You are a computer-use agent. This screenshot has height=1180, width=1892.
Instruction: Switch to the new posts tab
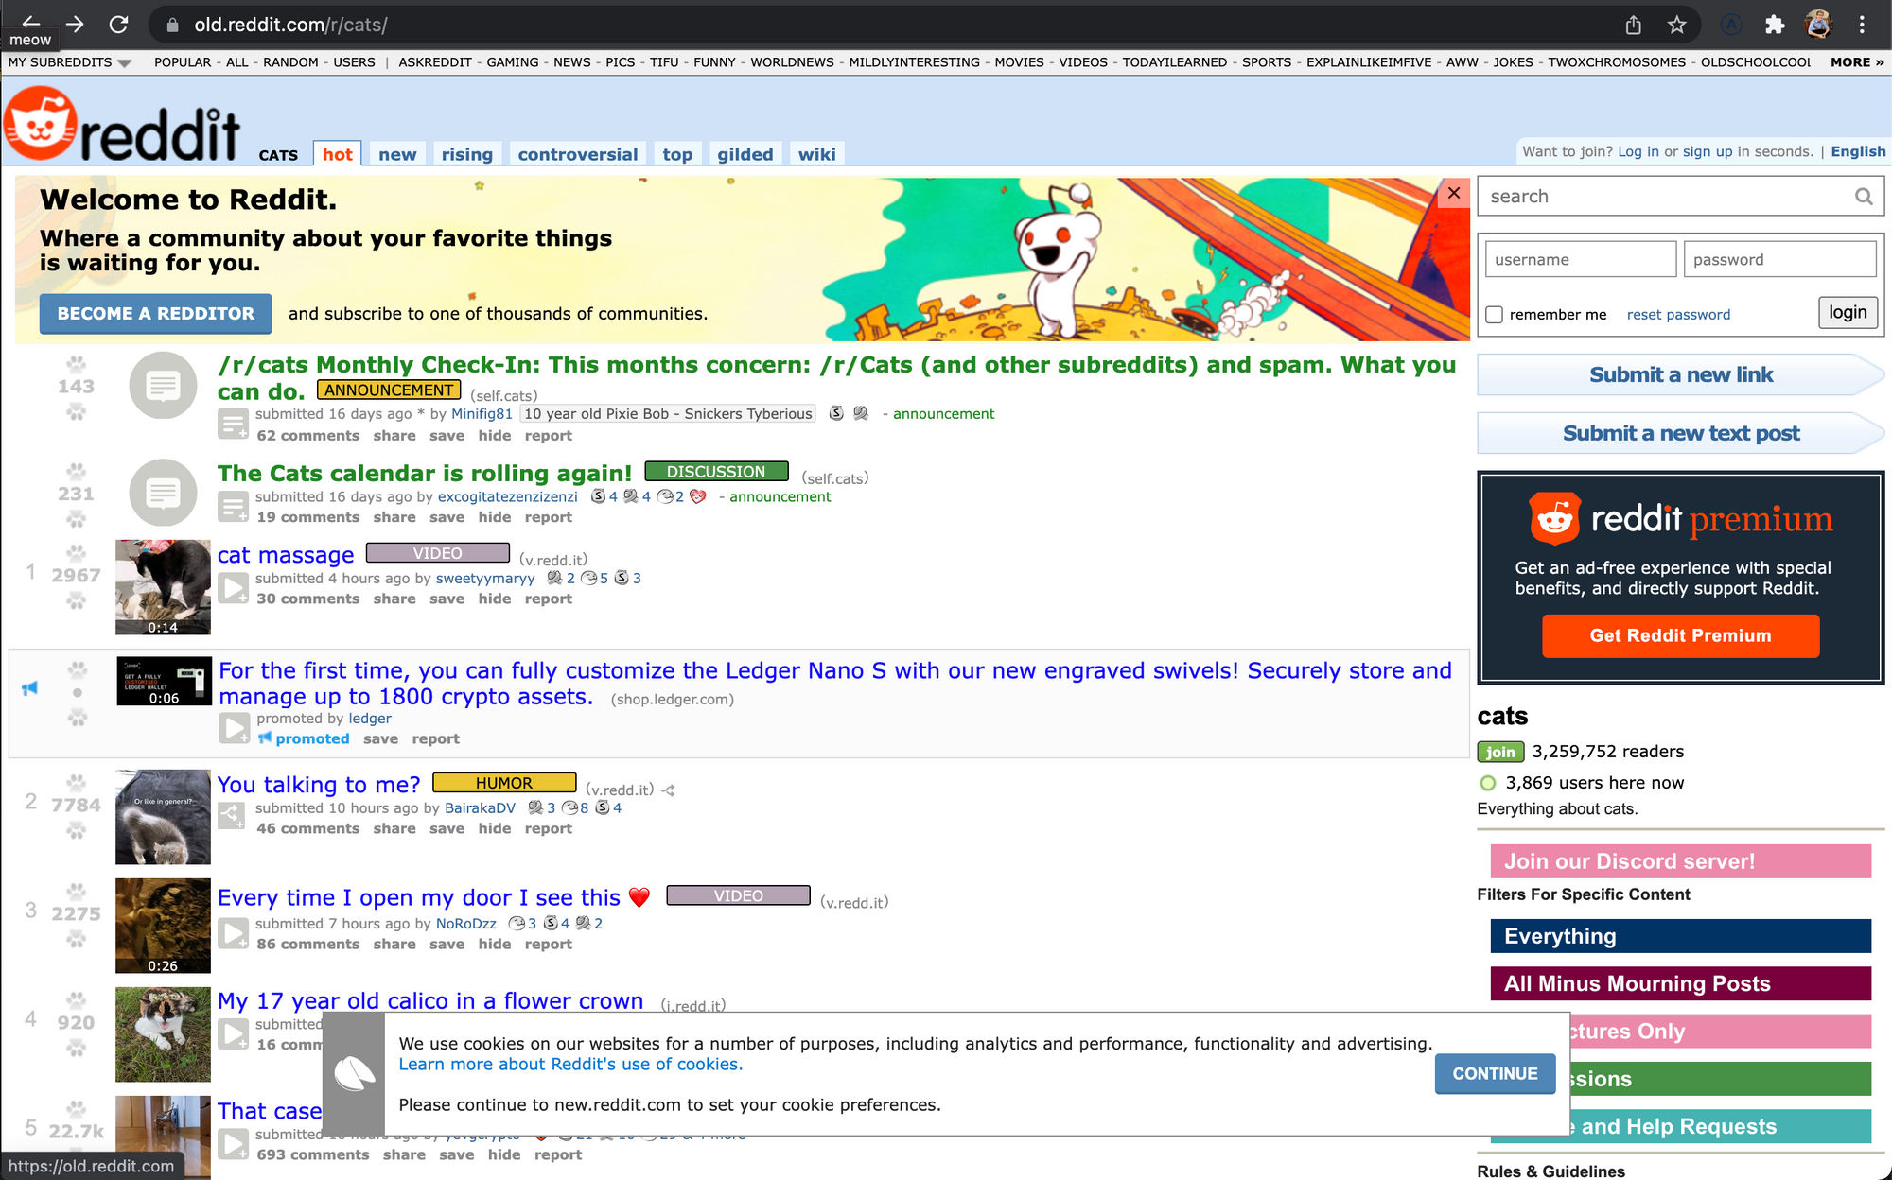(397, 153)
